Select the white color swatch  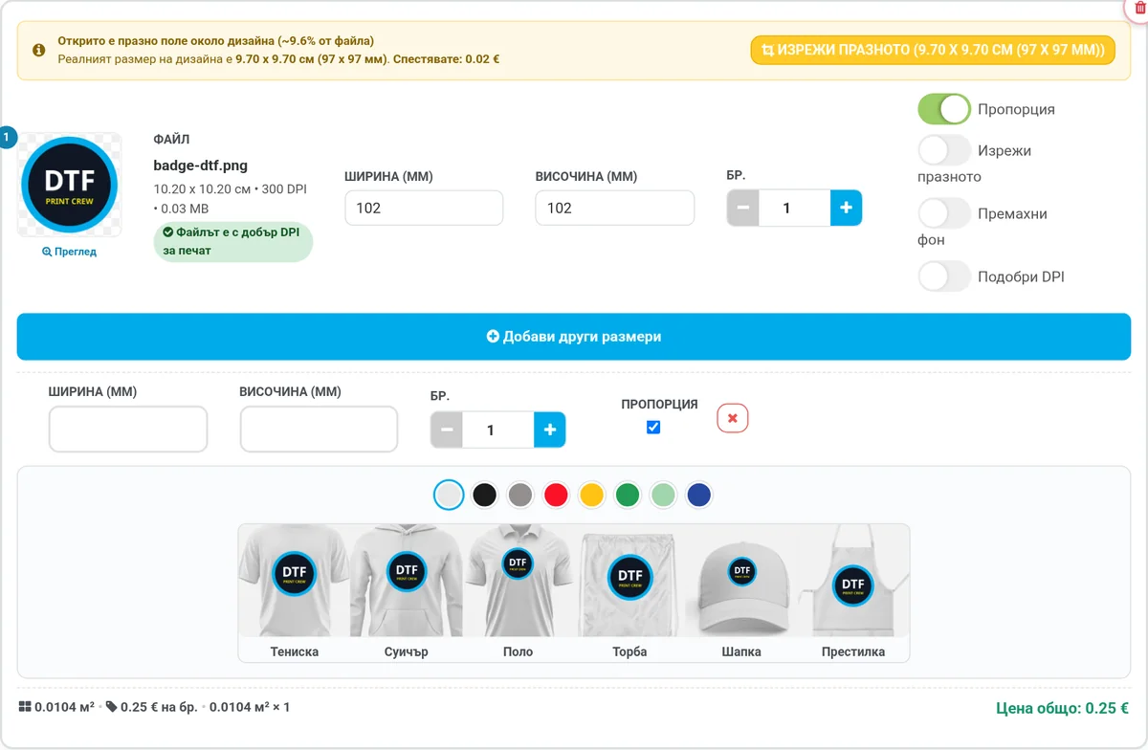click(449, 495)
